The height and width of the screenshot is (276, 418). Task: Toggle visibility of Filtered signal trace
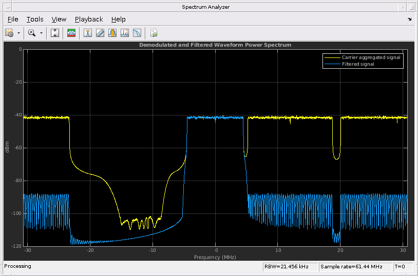(x=358, y=64)
